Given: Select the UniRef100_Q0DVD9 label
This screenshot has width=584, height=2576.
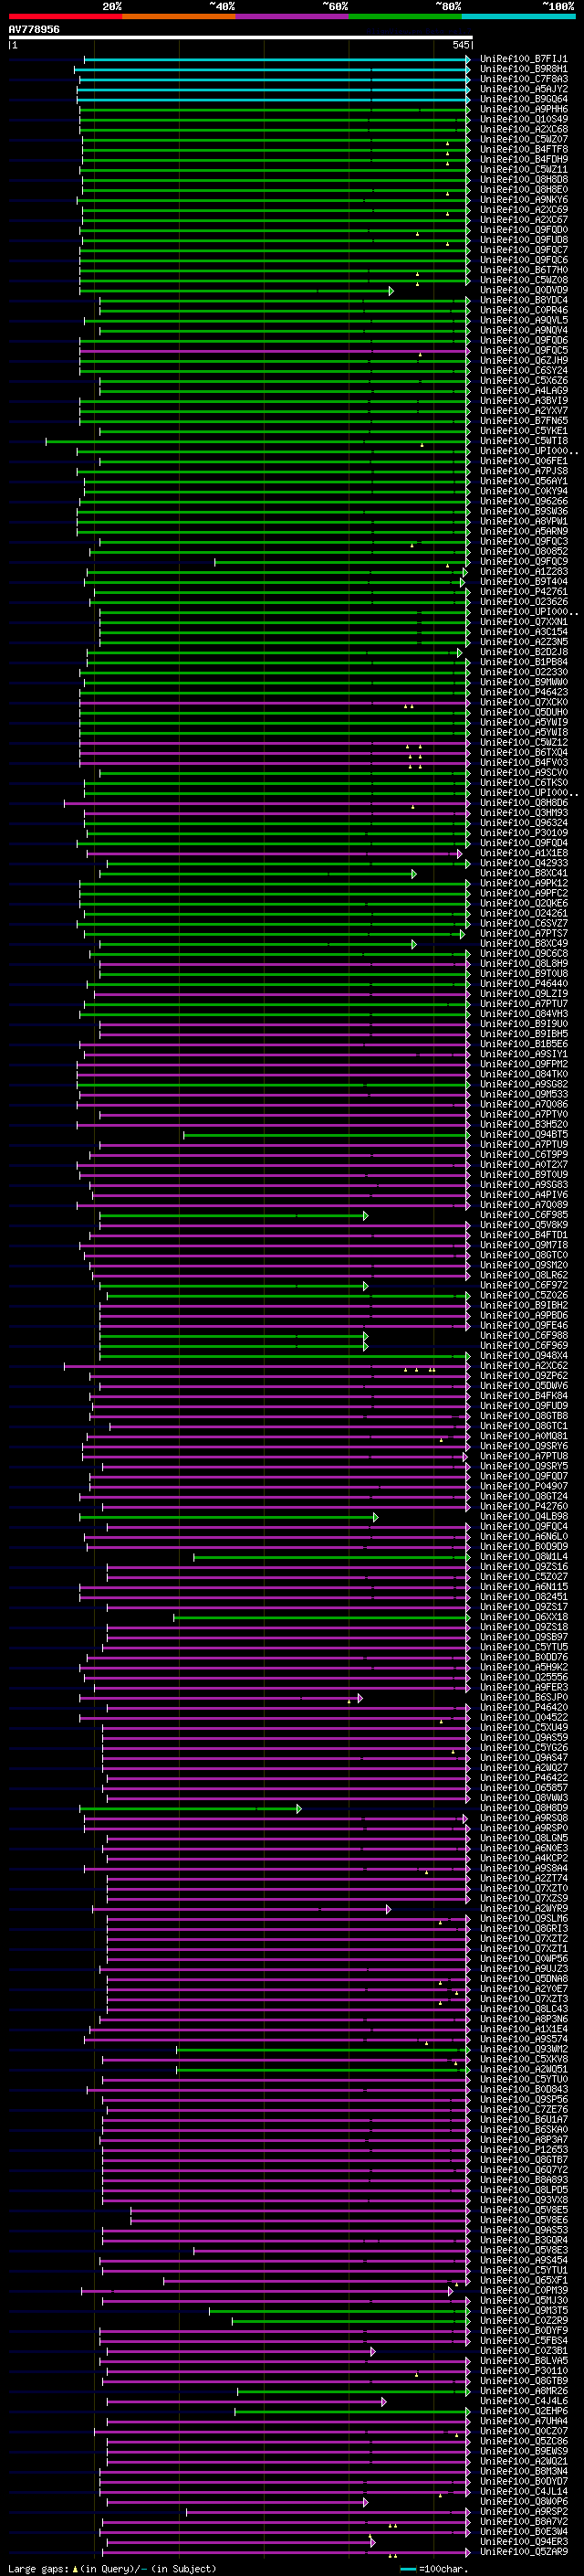Looking at the screenshot, I should point(523,290).
